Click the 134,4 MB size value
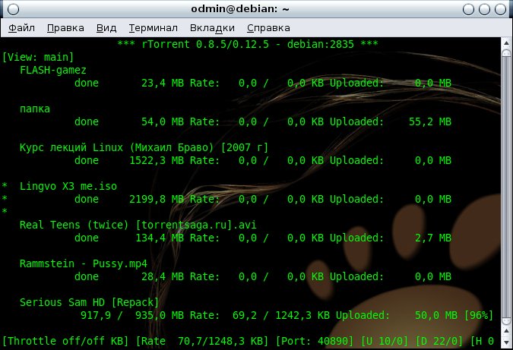 click(160, 238)
